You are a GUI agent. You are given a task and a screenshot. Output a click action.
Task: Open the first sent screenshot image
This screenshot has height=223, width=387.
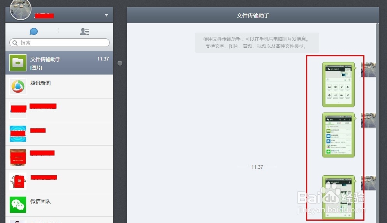(x=339, y=85)
